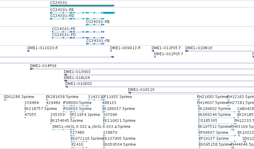This screenshot has height=149, width=254.
Task: Select the DME1-018L04 clone label
Action: (77, 78)
